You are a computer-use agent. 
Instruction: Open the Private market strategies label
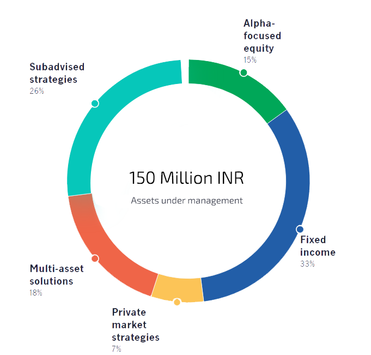(x=136, y=324)
